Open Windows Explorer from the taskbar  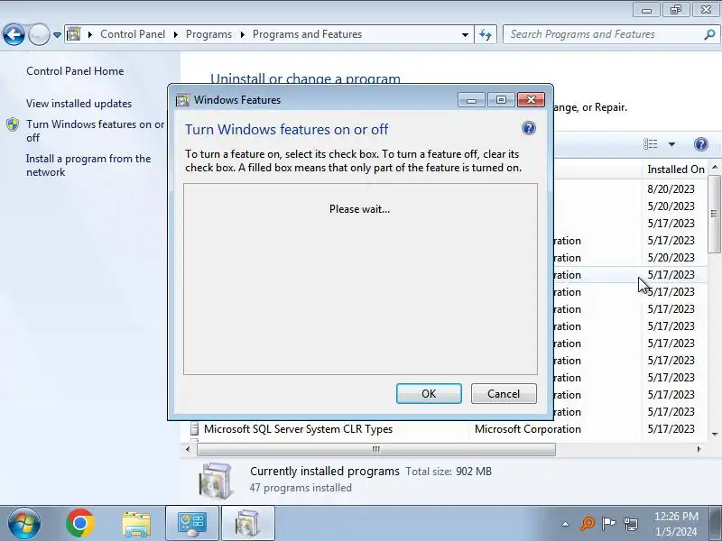click(x=136, y=524)
